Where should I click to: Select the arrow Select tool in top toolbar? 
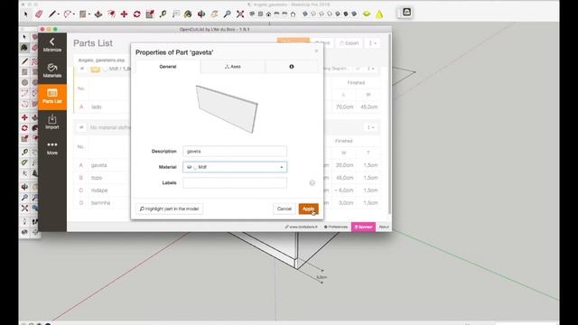pos(25,14)
